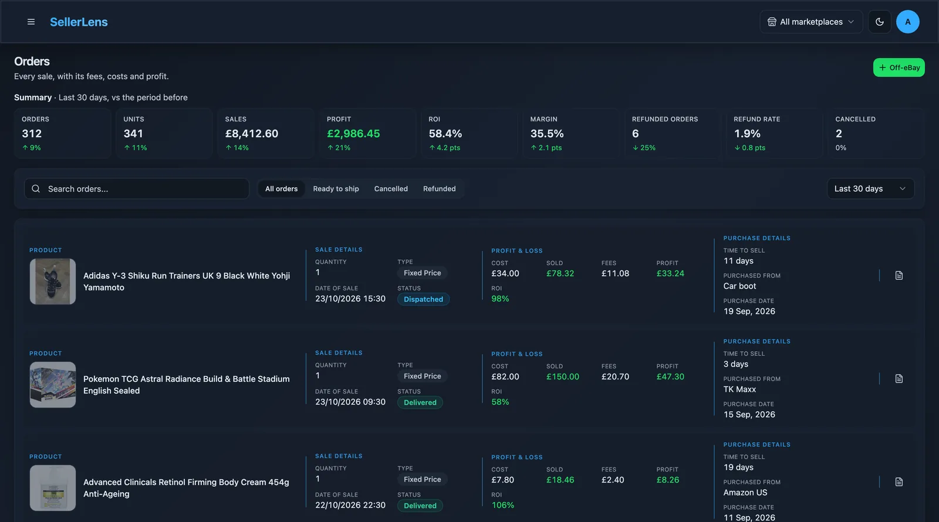Image resolution: width=939 pixels, height=522 pixels.
Task: Open the Pokemon TCG product thumbnail
Action: 53,385
